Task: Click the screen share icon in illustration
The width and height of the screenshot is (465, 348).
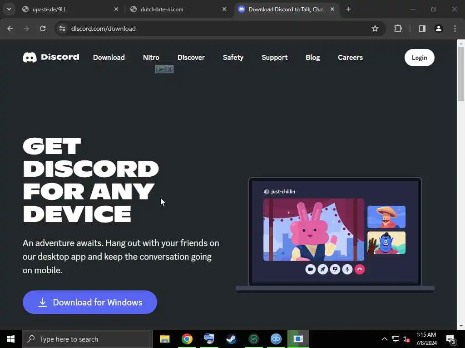Action: (x=335, y=269)
